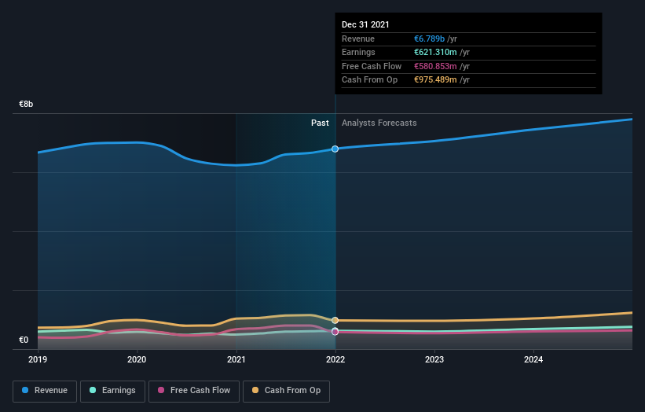This screenshot has height=412, width=645.
Task: Click the €8b y-axis label
Action: (26, 104)
